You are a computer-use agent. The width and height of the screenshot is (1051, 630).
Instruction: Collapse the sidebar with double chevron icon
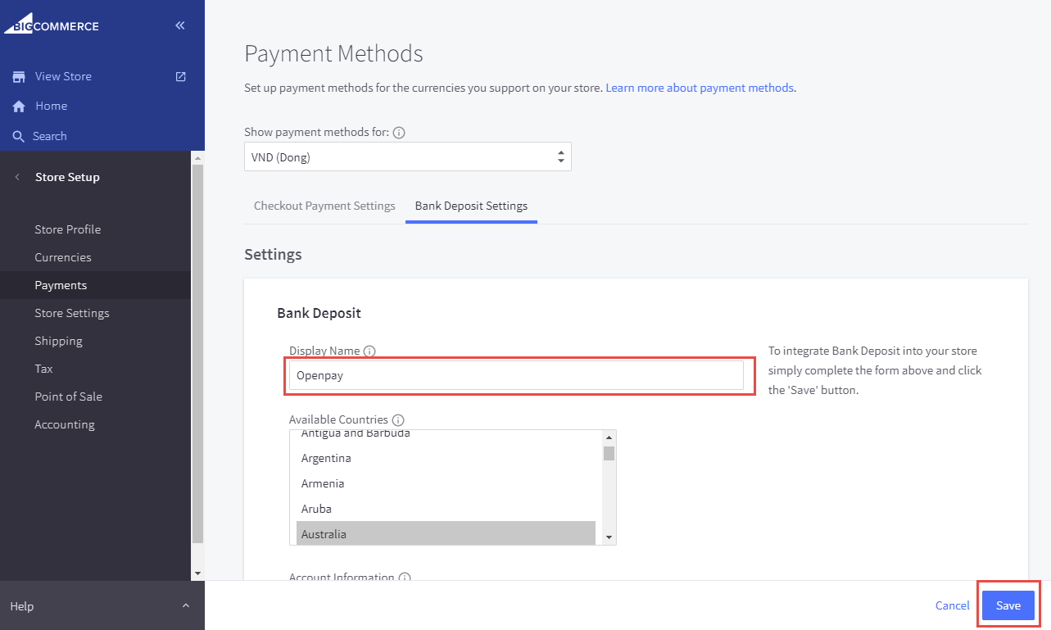(x=180, y=25)
